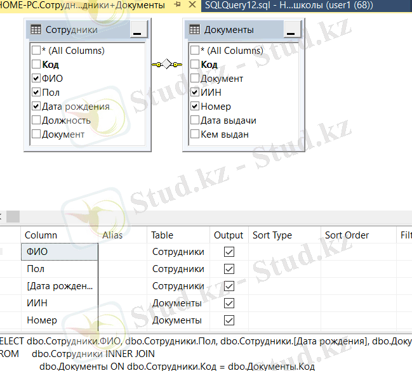Screen dimensions: 412x371
Task: Check All Columns in the Документы table
Action: pyautogui.click(x=195, y=50)
